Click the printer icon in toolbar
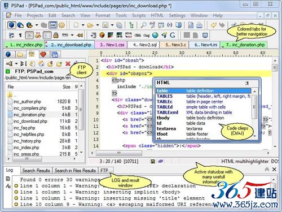The width and height of the screenshot is (282, 212). pyautogui.click(x=199, y=25)
